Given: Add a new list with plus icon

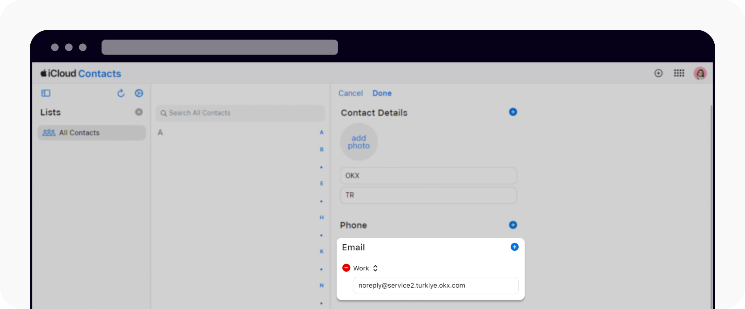Looking at the screenshot, I should [x=139, y=112].
